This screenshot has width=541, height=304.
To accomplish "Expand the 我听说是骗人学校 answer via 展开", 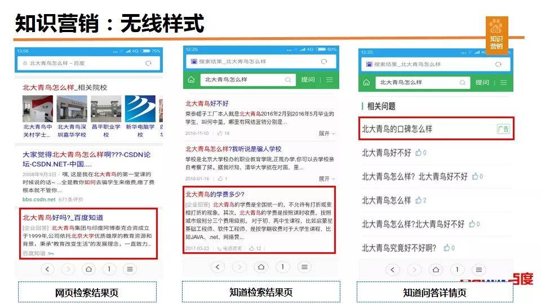I will click(326, 178).
